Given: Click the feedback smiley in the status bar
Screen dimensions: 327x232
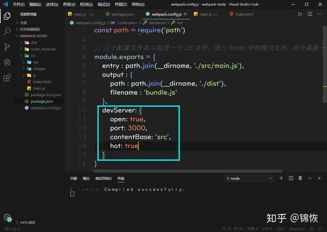Looking at the screenshot, I should click(312, 229).
